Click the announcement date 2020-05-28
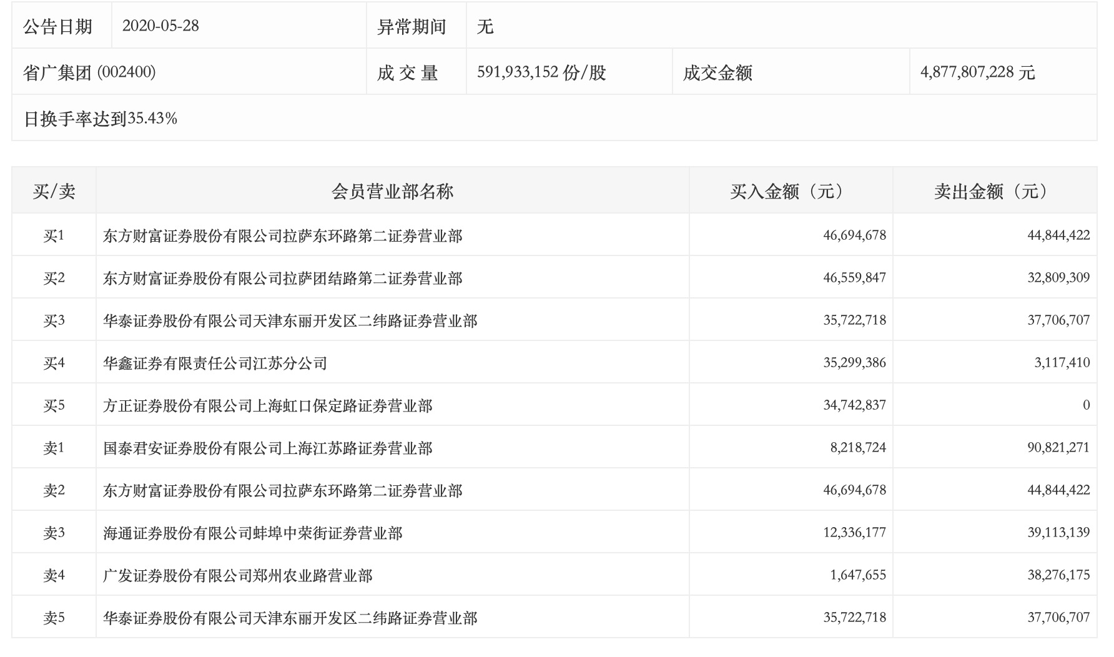Viewport: 1114px width, 657px height. point(160,26)
